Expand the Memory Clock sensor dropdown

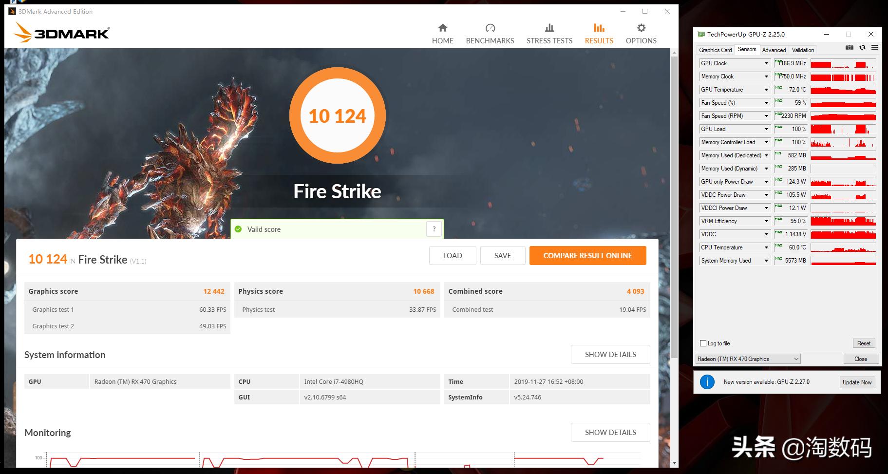(766, 76)
